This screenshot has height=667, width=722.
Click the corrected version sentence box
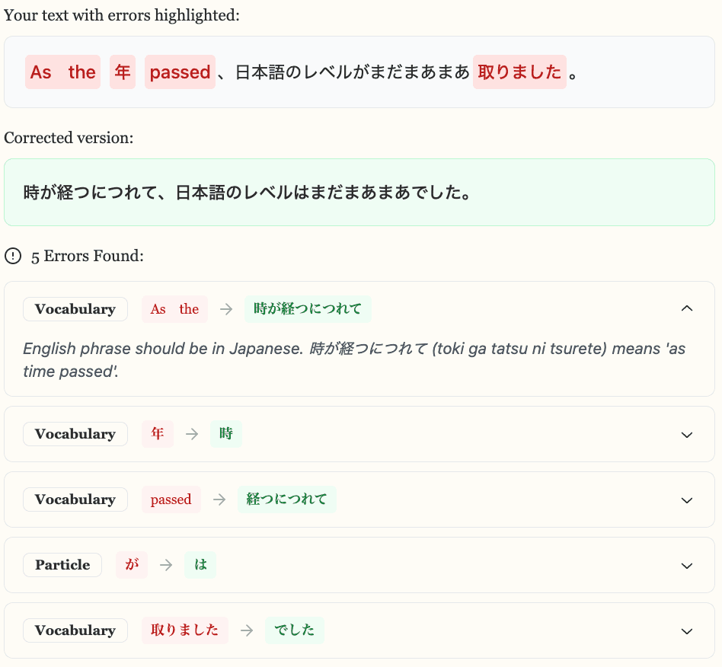(x=359, y=193)
